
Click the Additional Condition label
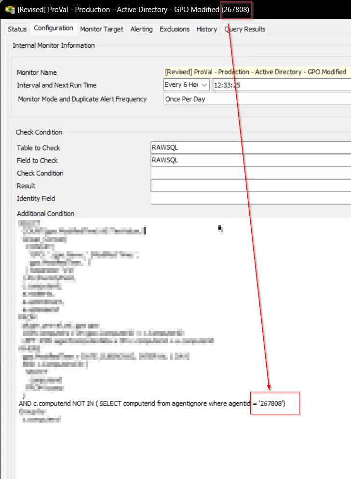(45, 214)
